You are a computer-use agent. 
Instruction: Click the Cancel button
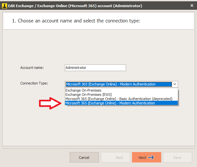pos(84,157)
